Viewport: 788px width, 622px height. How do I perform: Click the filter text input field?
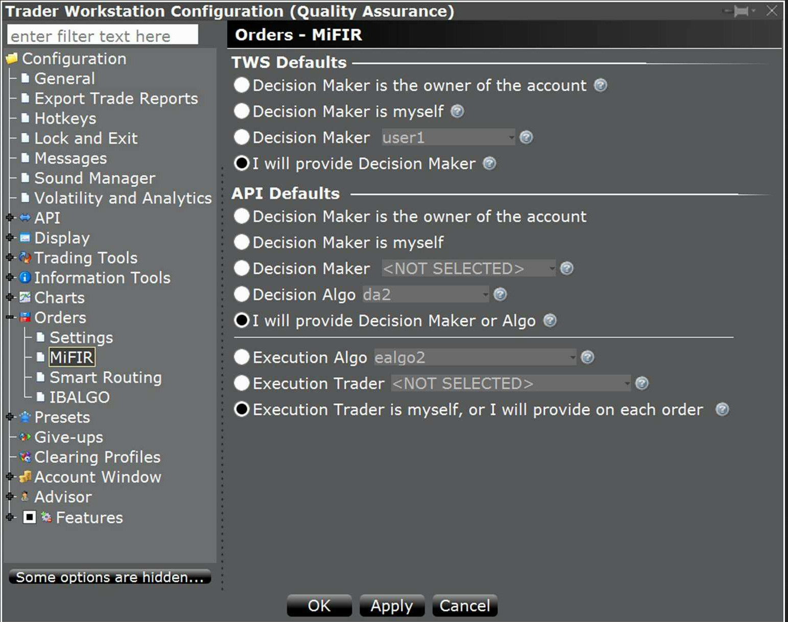tap(103, 36)
